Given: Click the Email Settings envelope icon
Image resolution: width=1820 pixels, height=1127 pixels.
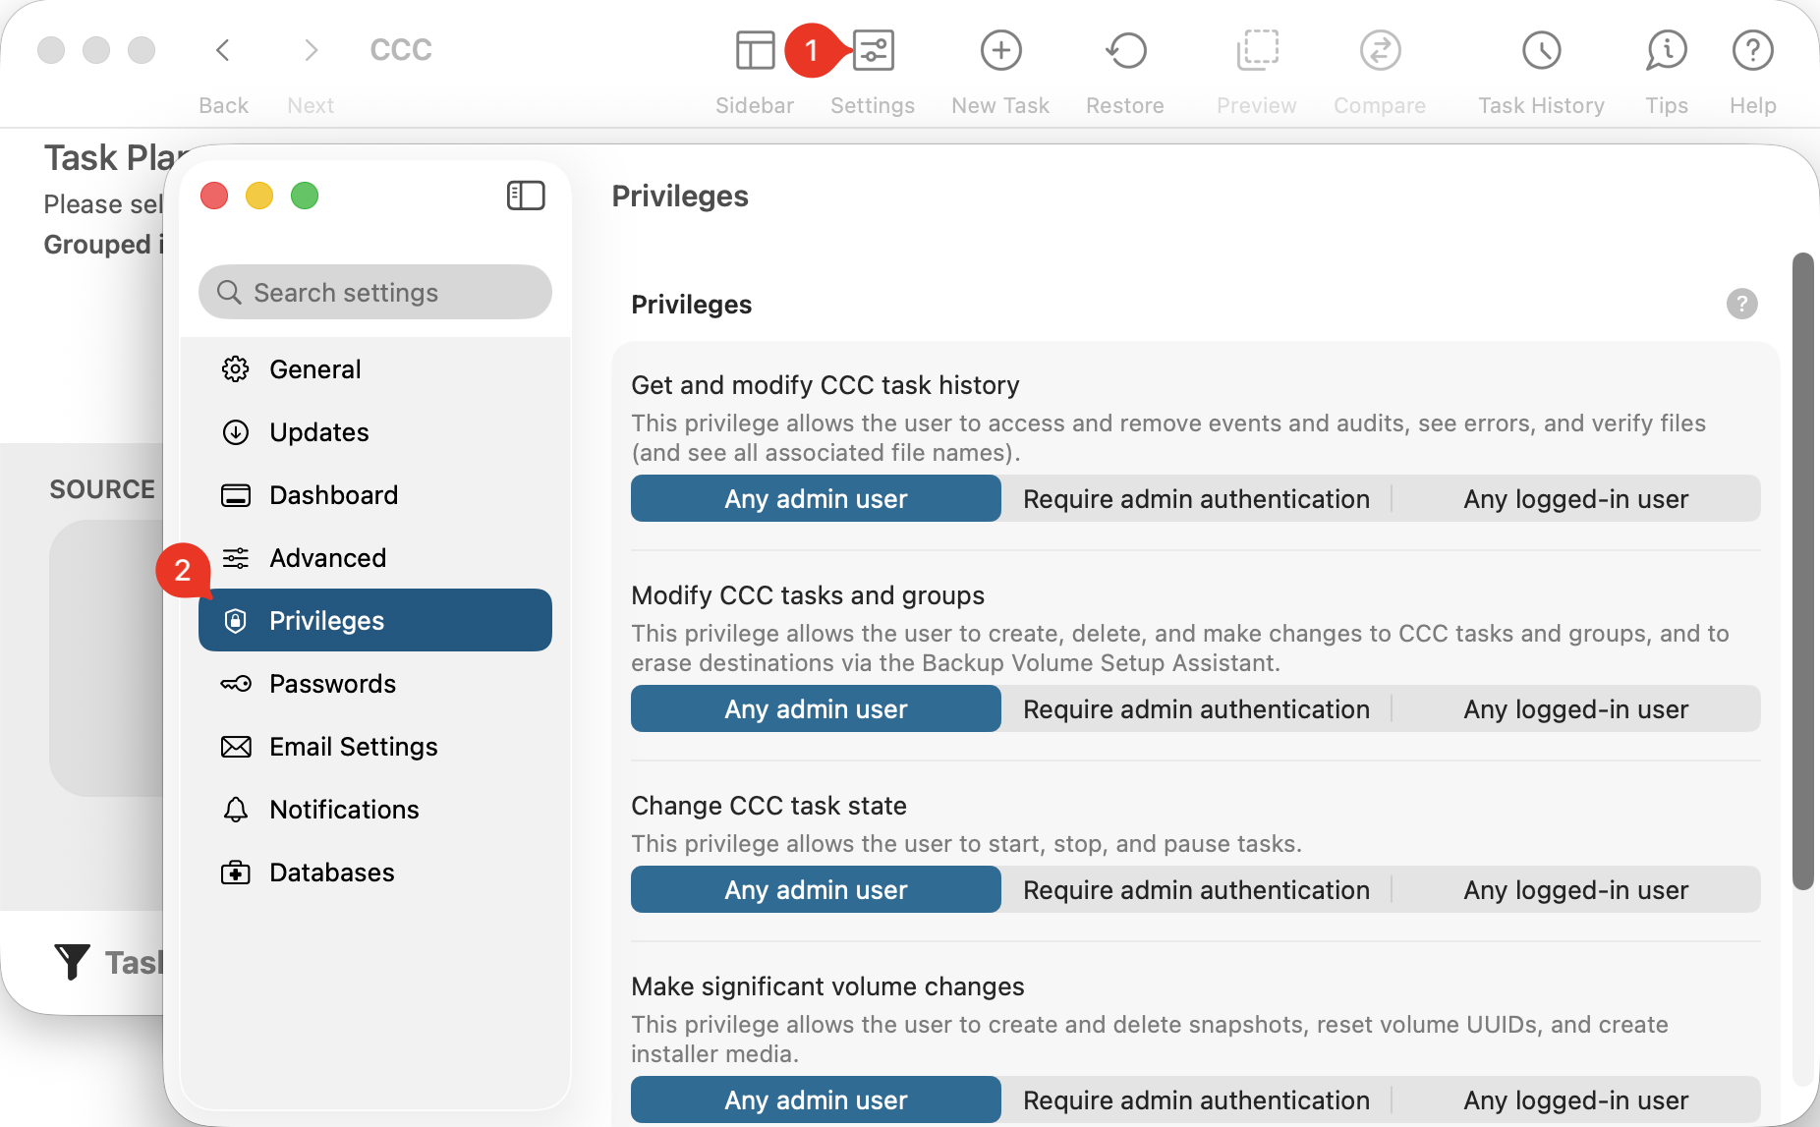Looking at the screenshot, I should click(236, 747).
